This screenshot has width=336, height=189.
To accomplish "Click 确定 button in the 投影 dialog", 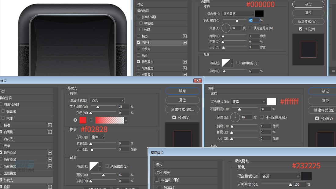I will pyautogui.click(x=322, y=91).
